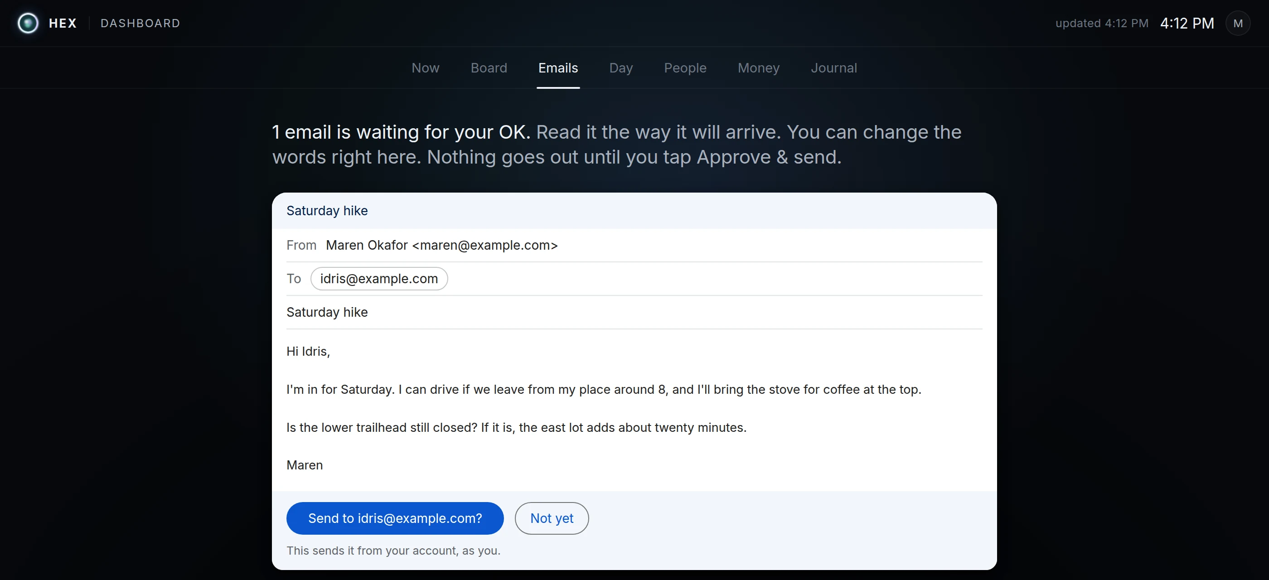
Task: Click the Not yet button
Action: 551,518
